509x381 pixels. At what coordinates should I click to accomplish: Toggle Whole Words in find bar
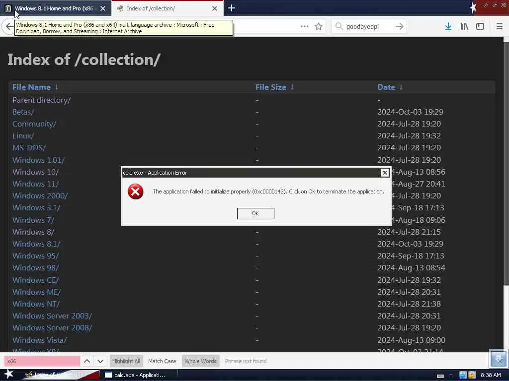coord(200,361)
